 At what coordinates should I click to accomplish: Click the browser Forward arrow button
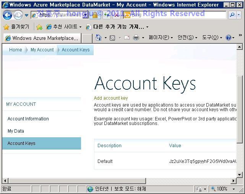click(18, 15)
